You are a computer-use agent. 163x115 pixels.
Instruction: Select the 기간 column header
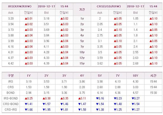pyautogui.click(x=82, y=10)
